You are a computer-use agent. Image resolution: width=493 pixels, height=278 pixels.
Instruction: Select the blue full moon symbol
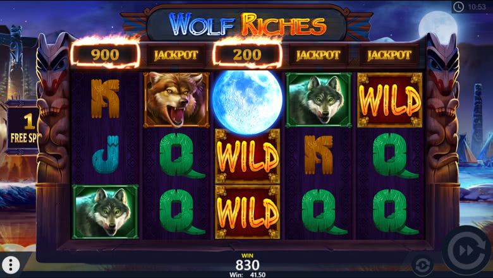(x=247, y=101)
